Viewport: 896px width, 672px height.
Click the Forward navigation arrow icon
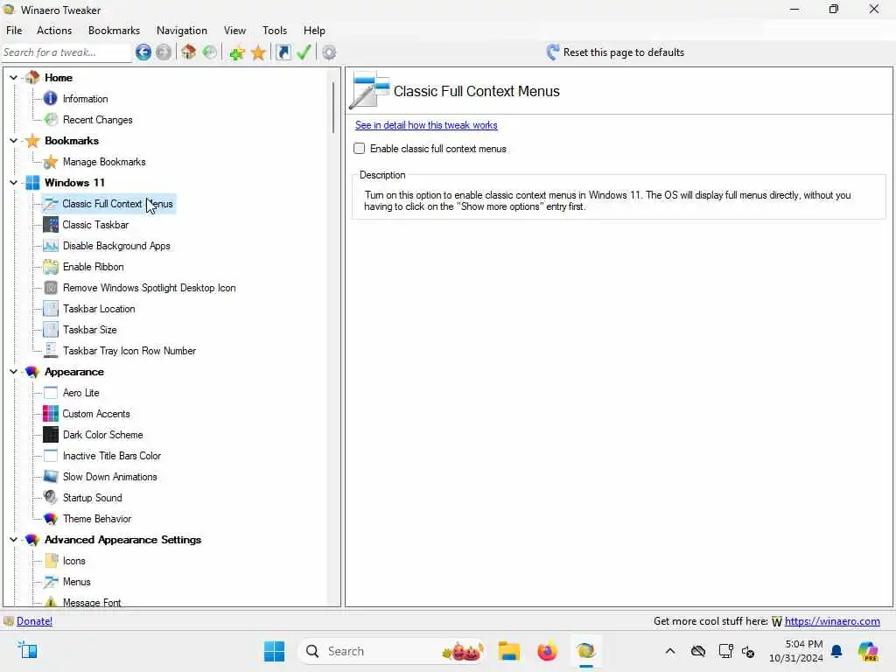pos(164,52)
